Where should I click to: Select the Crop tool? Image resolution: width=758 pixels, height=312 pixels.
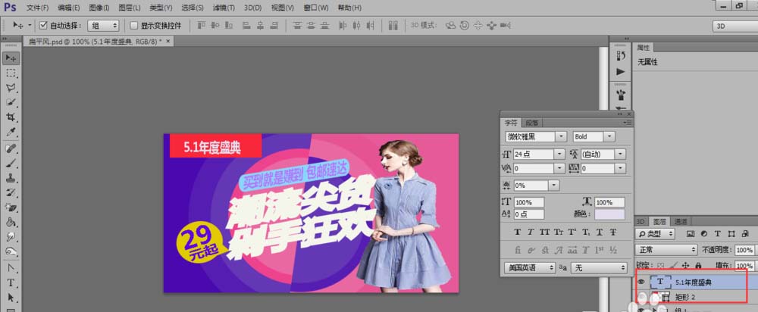point(11,117)
